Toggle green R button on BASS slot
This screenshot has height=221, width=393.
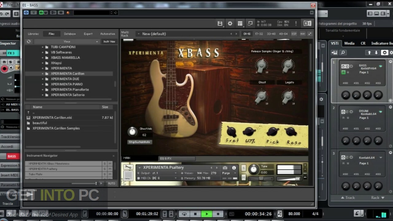pos(344,72)
